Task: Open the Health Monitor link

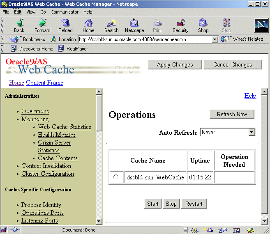Action: coord(57,135)
